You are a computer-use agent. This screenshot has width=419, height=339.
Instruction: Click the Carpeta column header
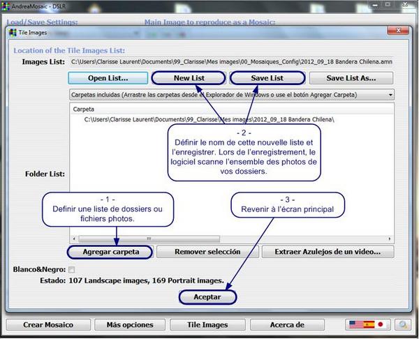(x=84, y=110)
